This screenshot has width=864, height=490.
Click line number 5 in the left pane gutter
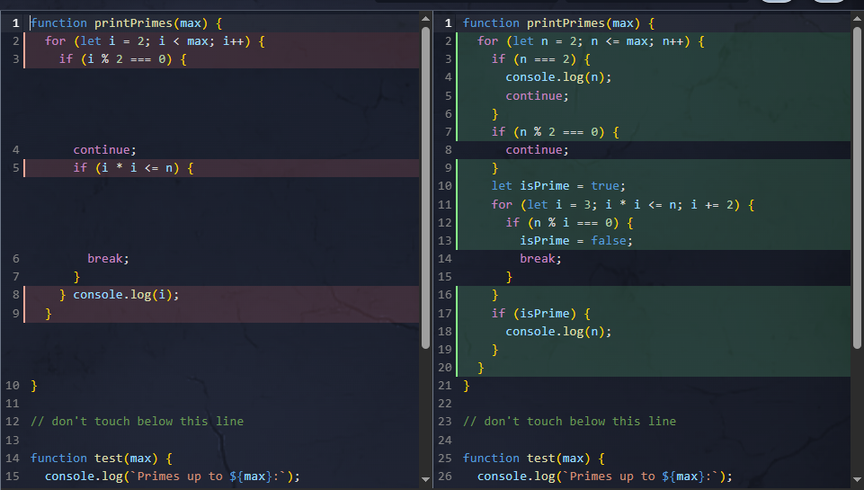coord(16,168)
